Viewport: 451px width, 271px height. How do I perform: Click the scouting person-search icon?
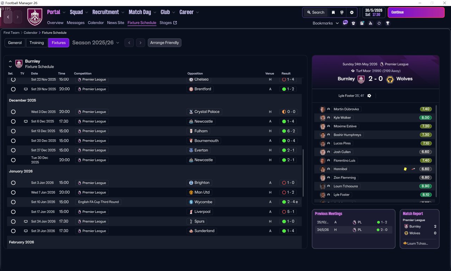coord(370,23)
